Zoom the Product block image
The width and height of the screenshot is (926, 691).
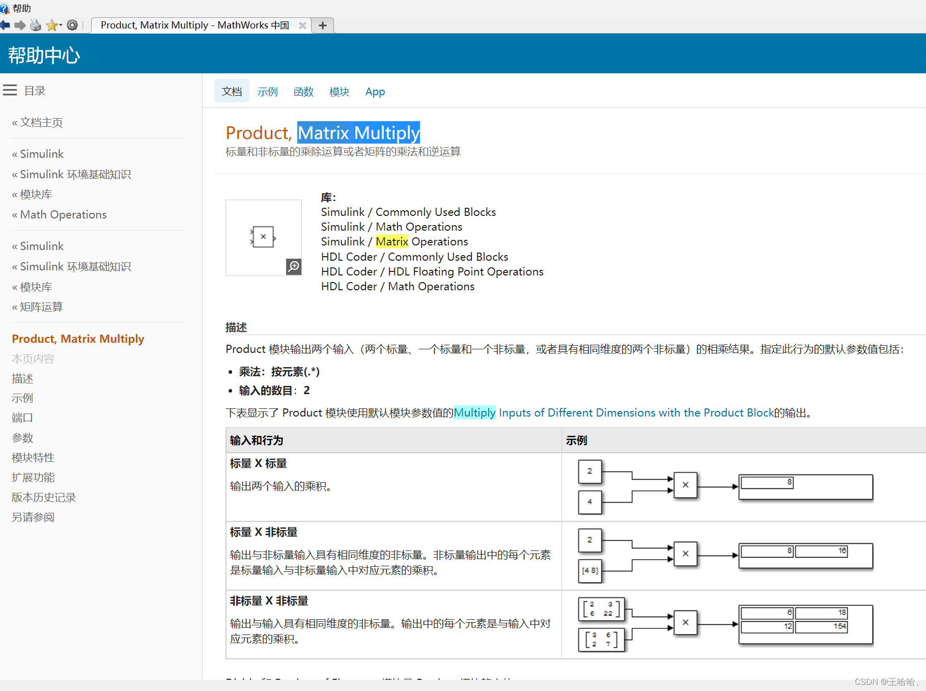(294, 266)
